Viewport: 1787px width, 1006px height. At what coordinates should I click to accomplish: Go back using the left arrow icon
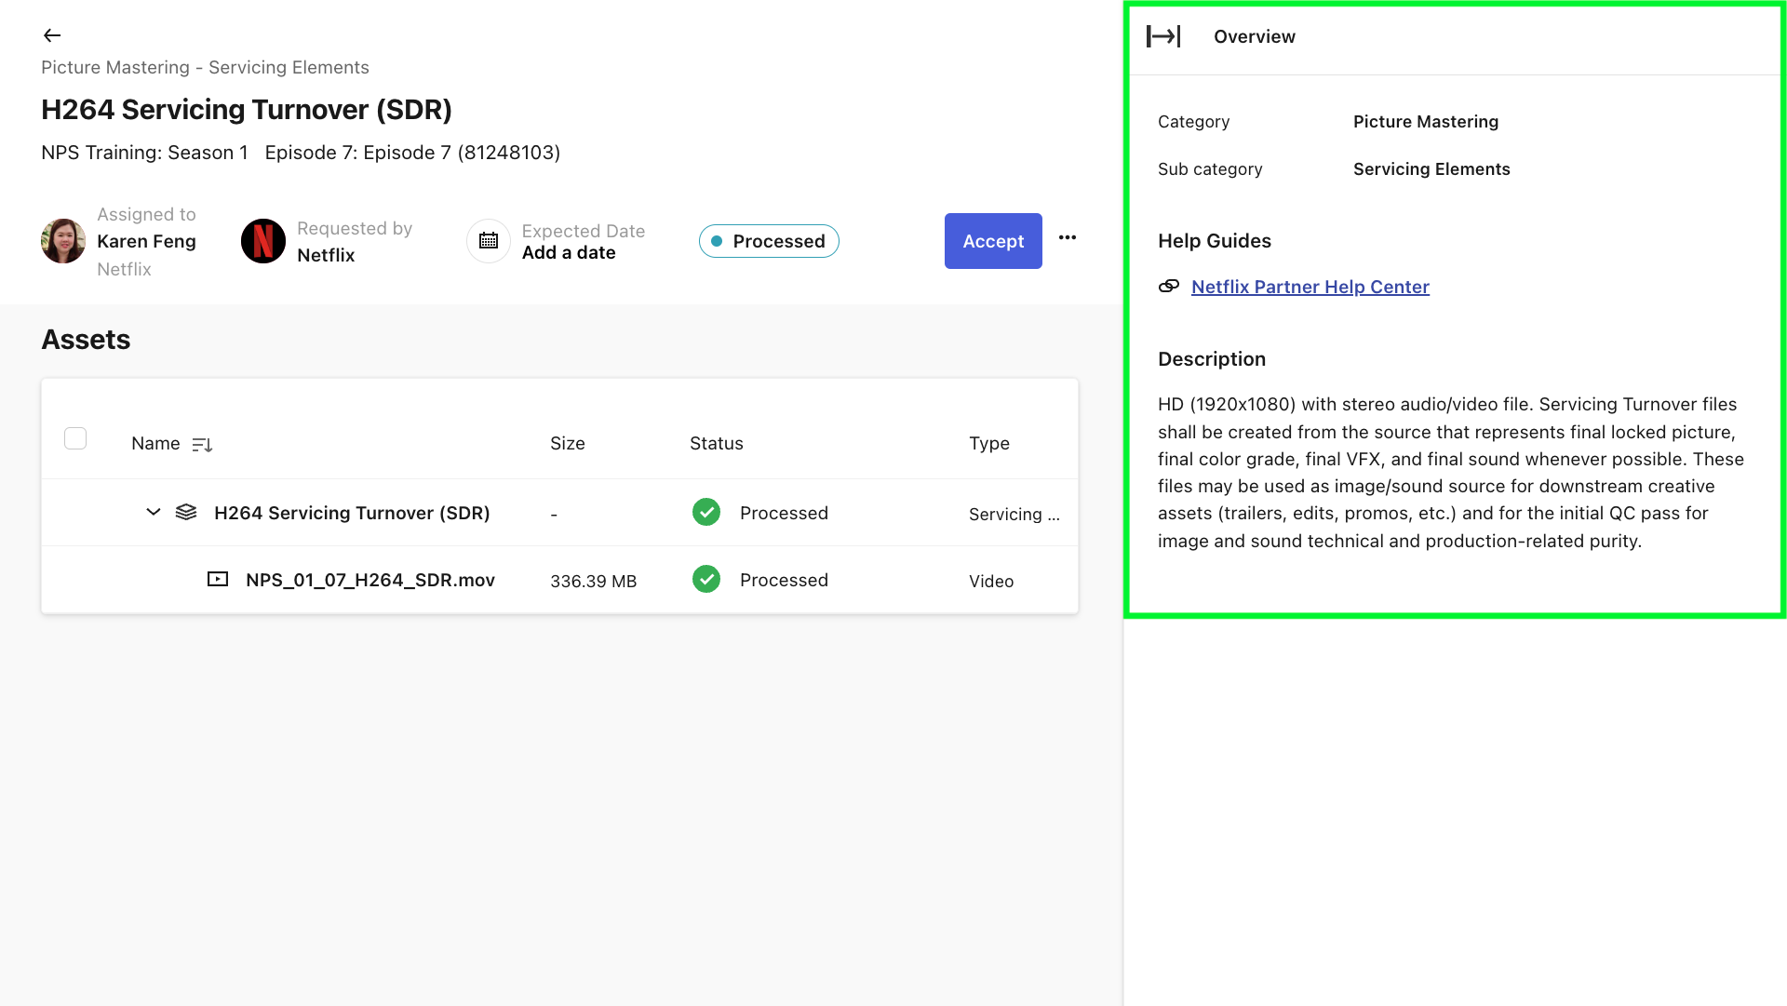(x=52, y=35)
